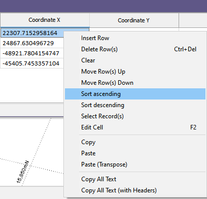Choose Sort ascending menu item
The width and height of the screenshot is (207, 199).
(135, 94)
